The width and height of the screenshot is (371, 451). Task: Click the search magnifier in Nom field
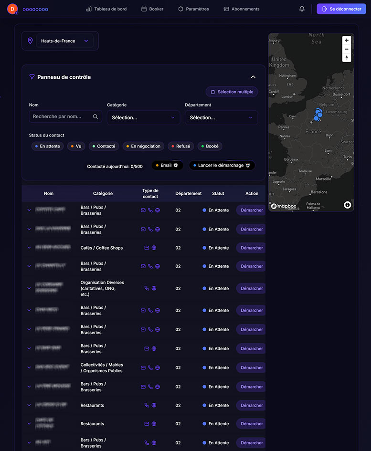[95, 116]
